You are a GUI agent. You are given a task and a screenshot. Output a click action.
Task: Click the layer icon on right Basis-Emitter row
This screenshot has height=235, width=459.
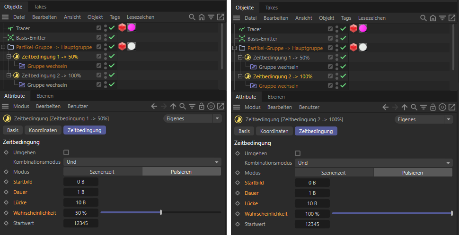click(330, 38)
